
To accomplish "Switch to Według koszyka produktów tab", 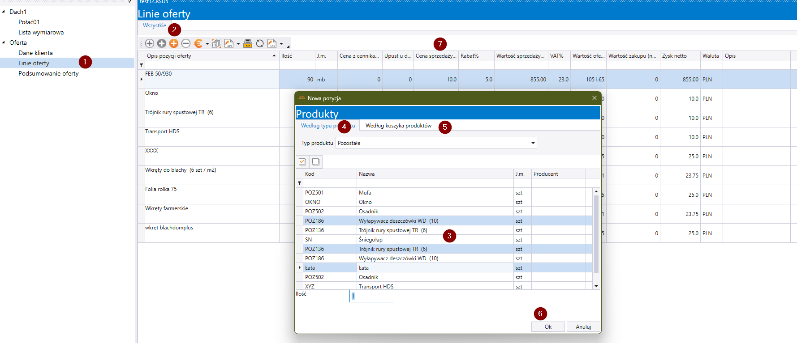I will [x=398, y=126].
